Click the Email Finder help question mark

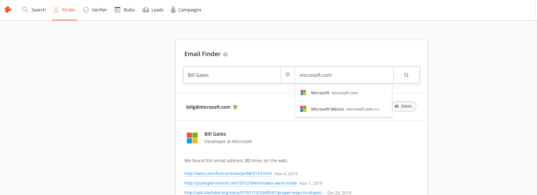pyautogui.click(x=225, y=54)
